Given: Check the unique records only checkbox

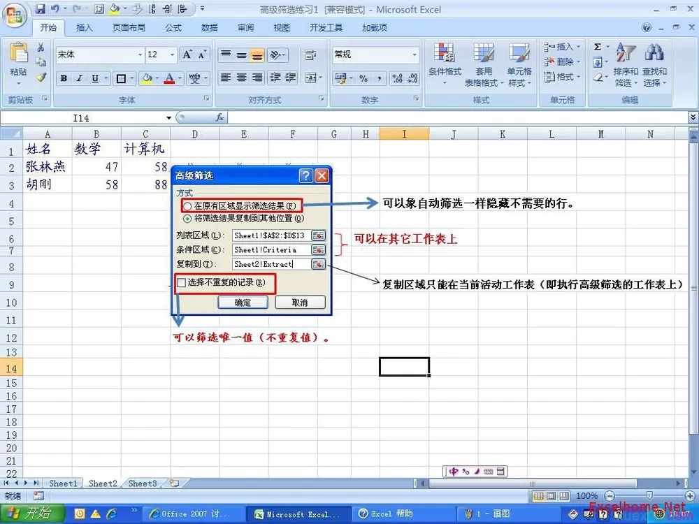Looking at the screenshot, I should pyautogui.click(x=182, y=282).
